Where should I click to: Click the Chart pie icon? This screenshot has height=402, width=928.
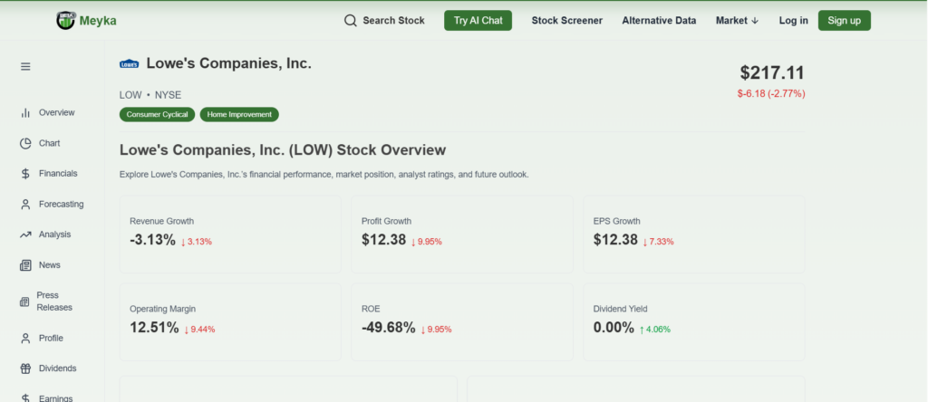(25, 144)
